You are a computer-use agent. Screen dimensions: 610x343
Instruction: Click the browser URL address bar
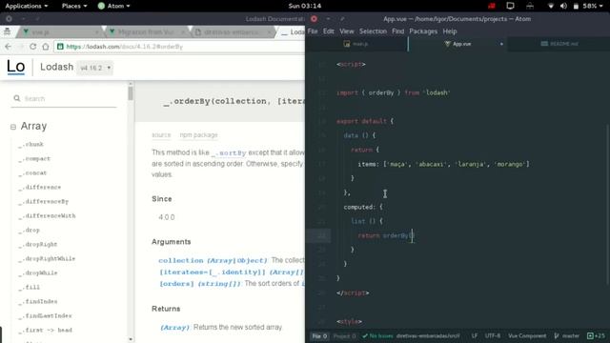pos(179,47)
